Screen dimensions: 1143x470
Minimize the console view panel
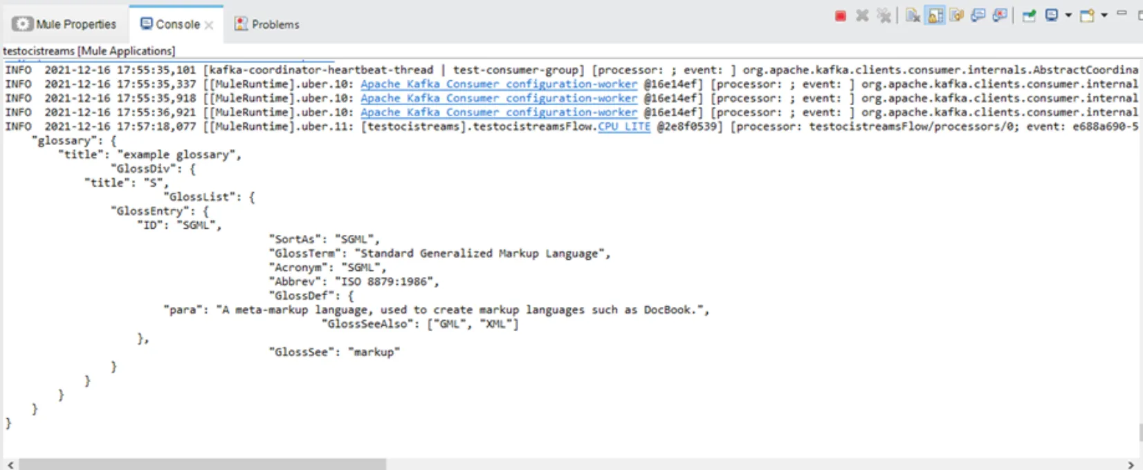click(x=1122, y=13)
